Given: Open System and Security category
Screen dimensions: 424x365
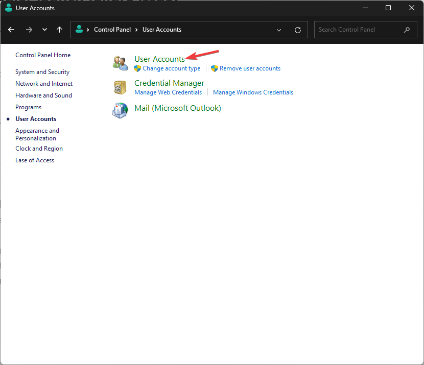Looking at the screenshot, I should 42,72.
